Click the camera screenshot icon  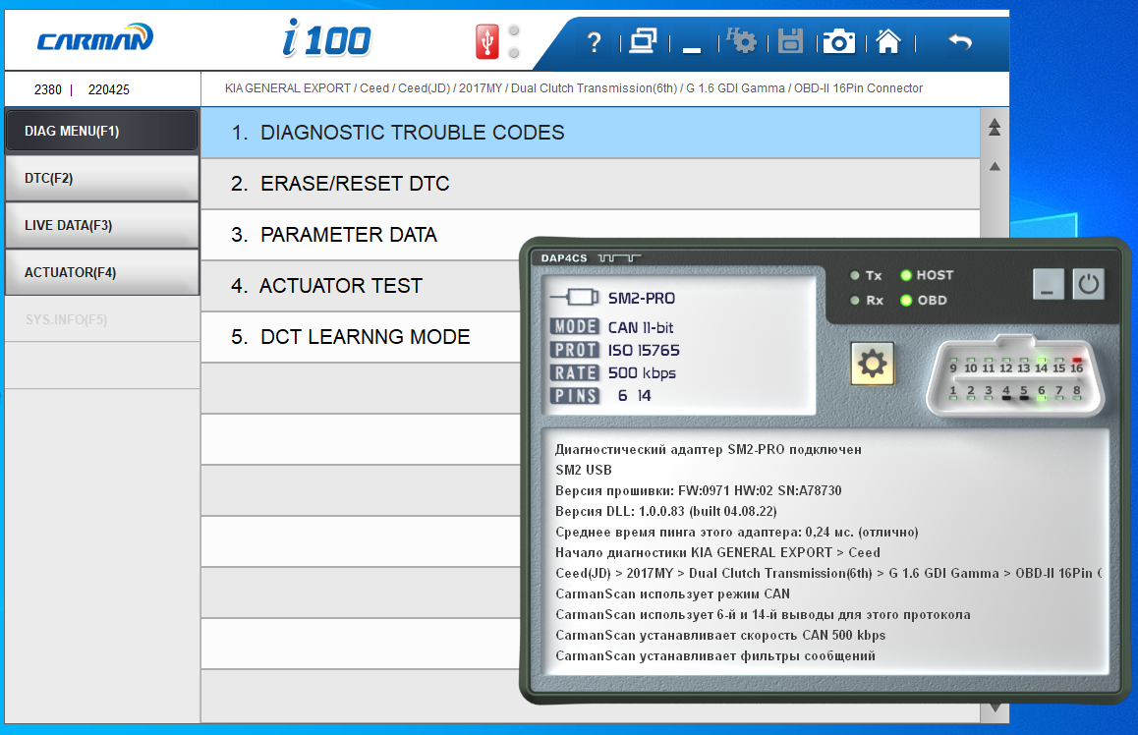838,41
